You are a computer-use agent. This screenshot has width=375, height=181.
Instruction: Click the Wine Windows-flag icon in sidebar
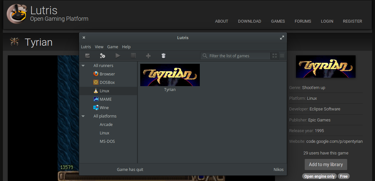pos(96,107)
